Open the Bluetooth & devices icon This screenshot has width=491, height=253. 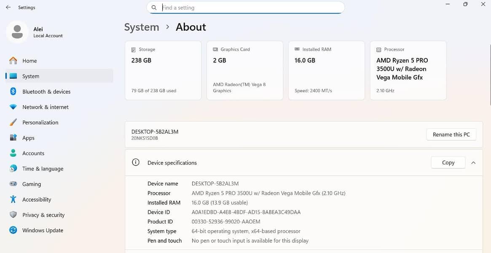coord(13,92)
